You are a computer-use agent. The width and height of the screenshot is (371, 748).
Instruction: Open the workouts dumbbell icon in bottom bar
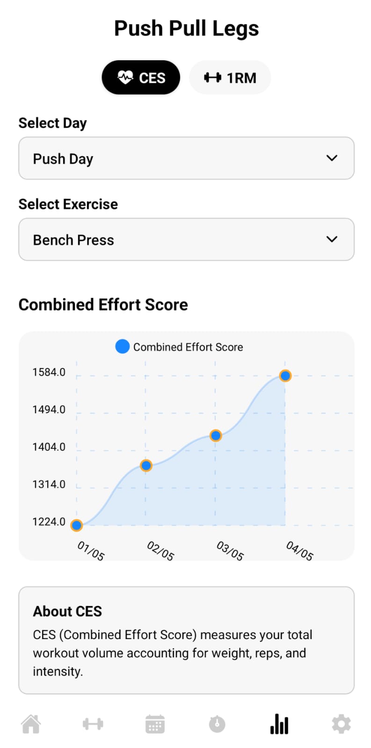pyautogui.click(x=93, y=724)
